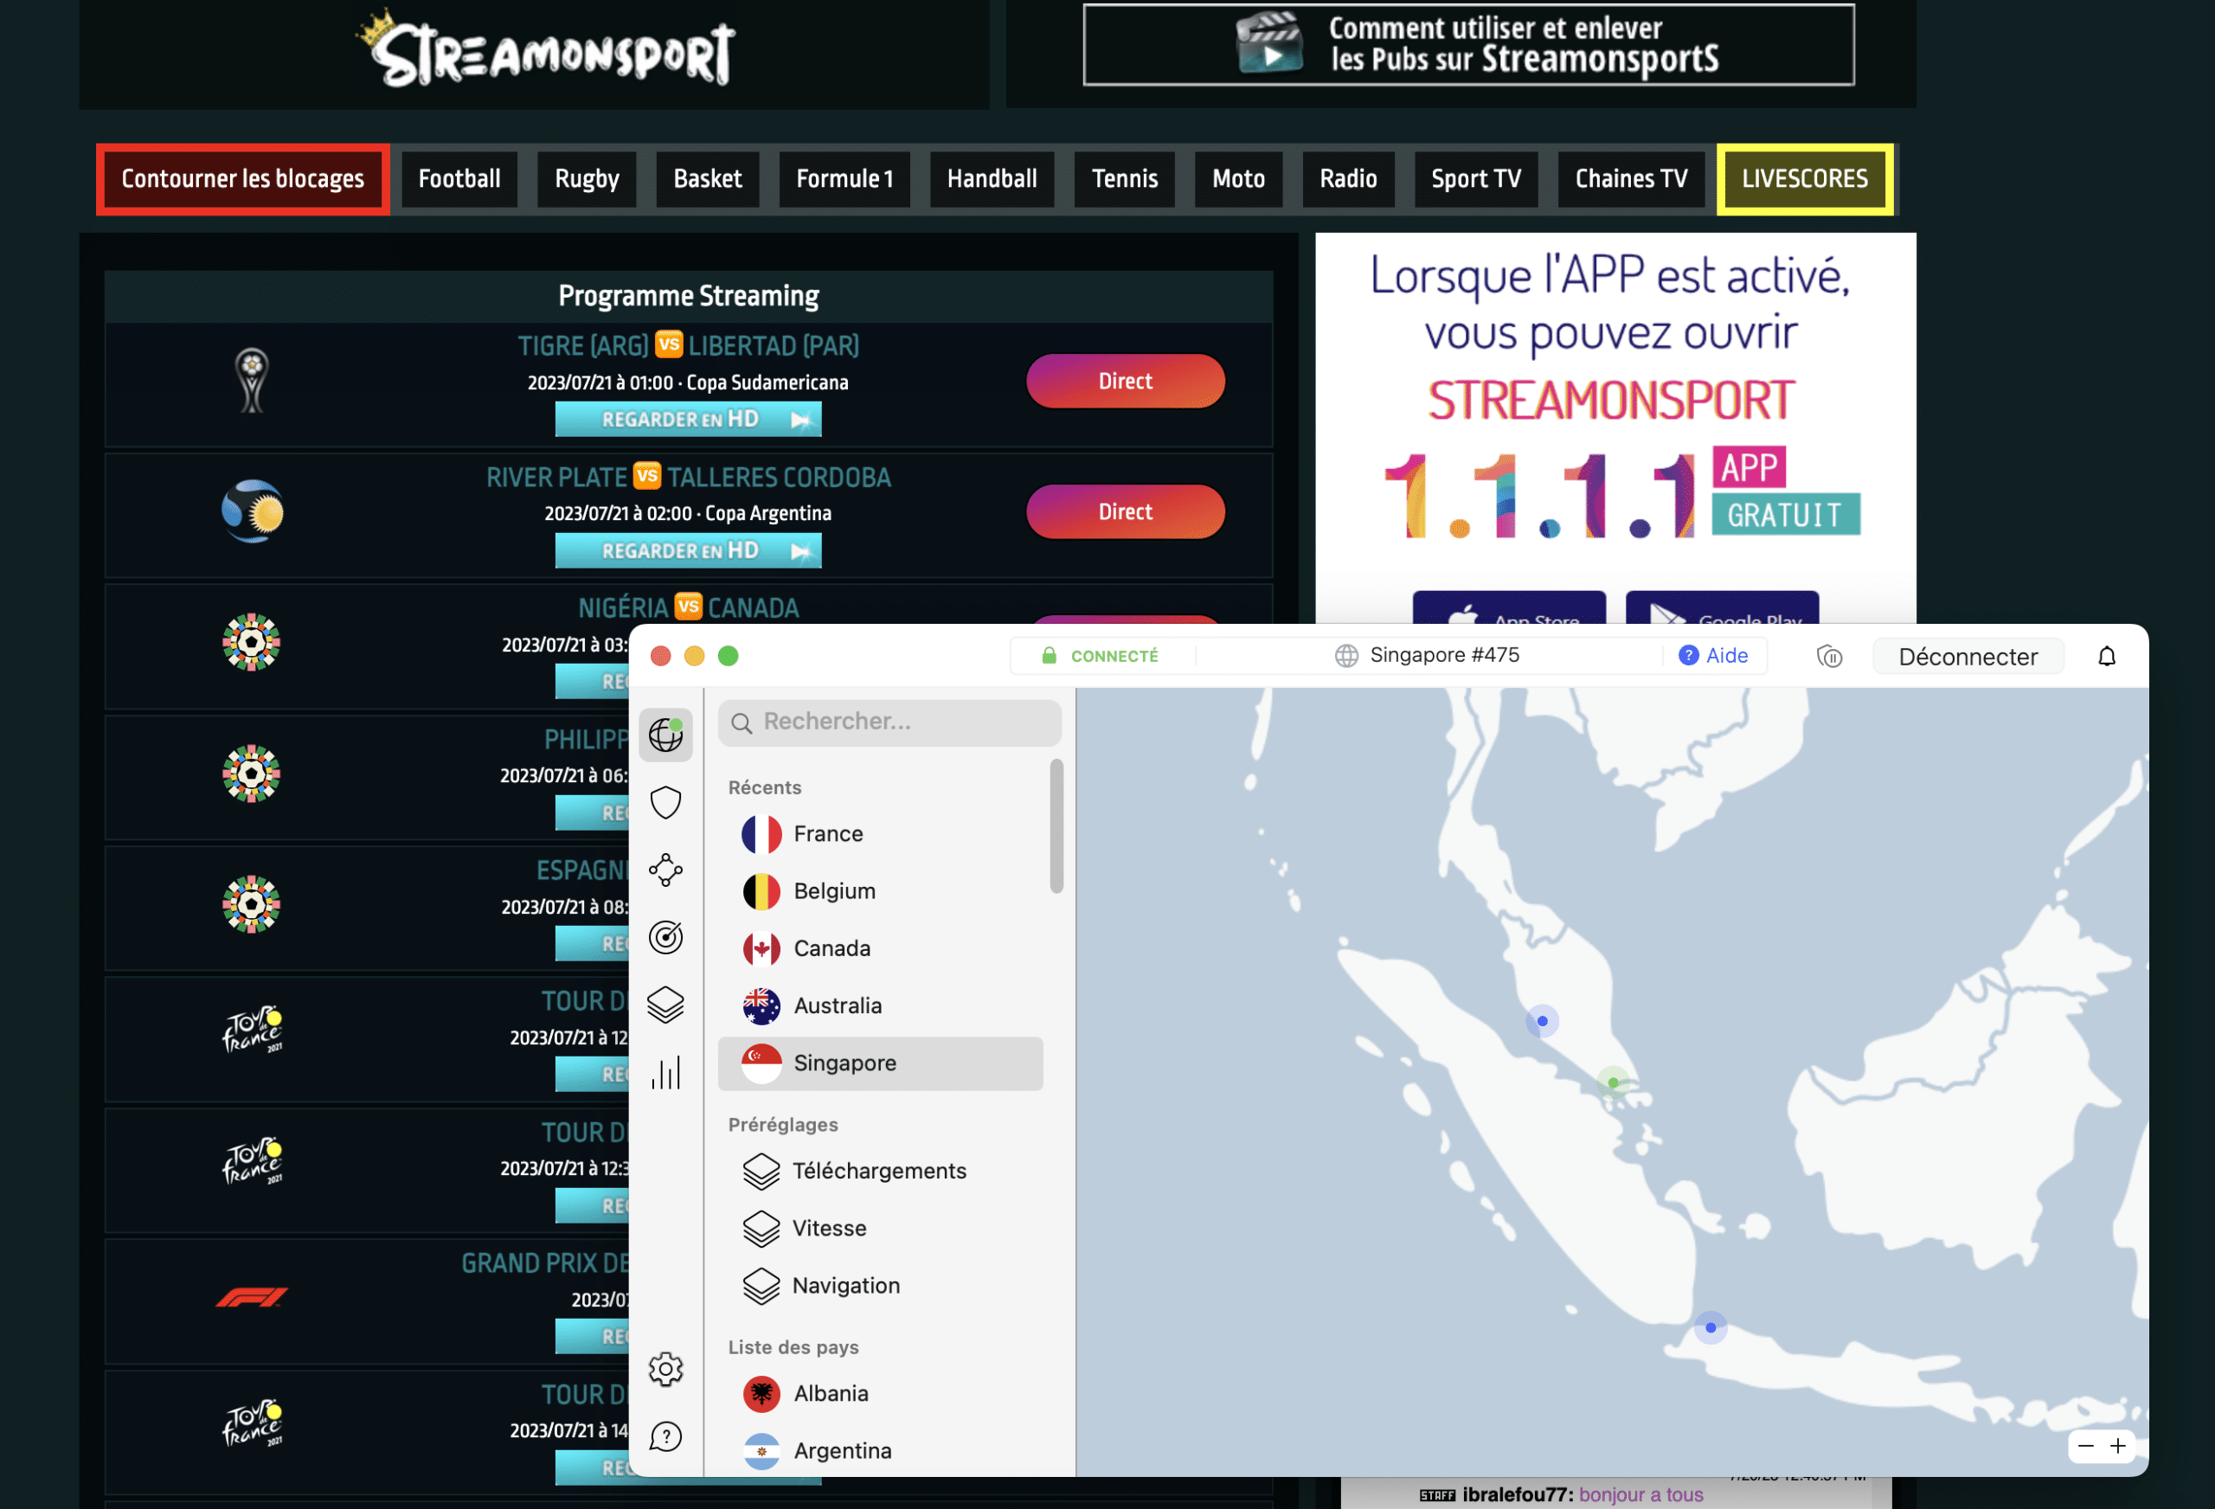Open the Chaines TV menu tab
The width and height of the screenshot is (2215, 1509).
[1631, 179]
